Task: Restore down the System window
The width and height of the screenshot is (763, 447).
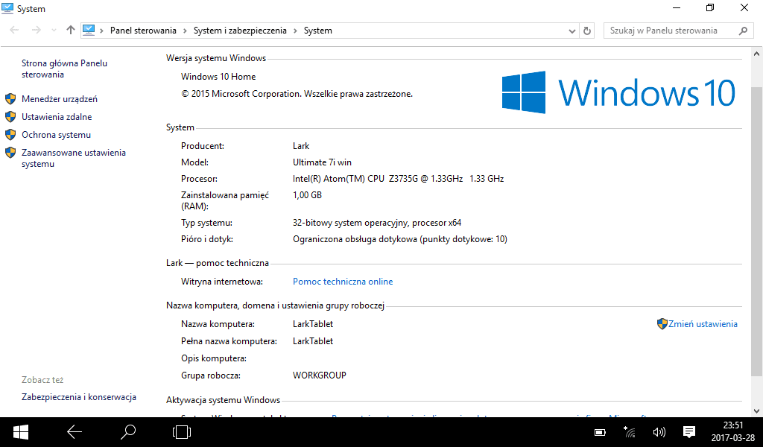Action: [710, 7]
